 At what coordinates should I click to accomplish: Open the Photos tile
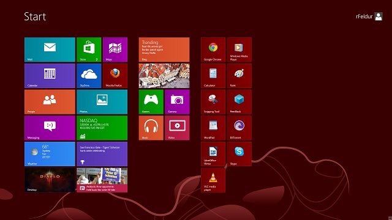(x=102, y=102)
